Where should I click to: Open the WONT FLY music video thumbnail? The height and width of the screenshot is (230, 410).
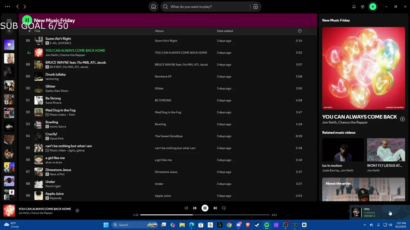coord(386,150)
